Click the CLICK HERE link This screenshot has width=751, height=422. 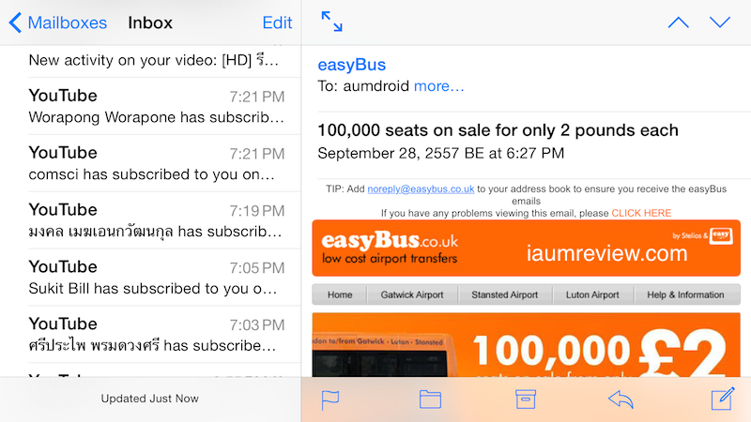click(x=641, y=213)
